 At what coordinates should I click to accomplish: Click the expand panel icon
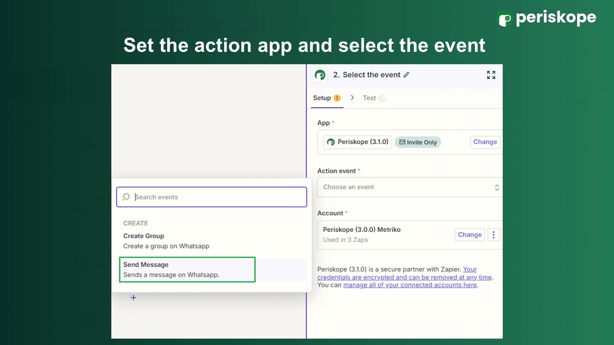(491, 75)
